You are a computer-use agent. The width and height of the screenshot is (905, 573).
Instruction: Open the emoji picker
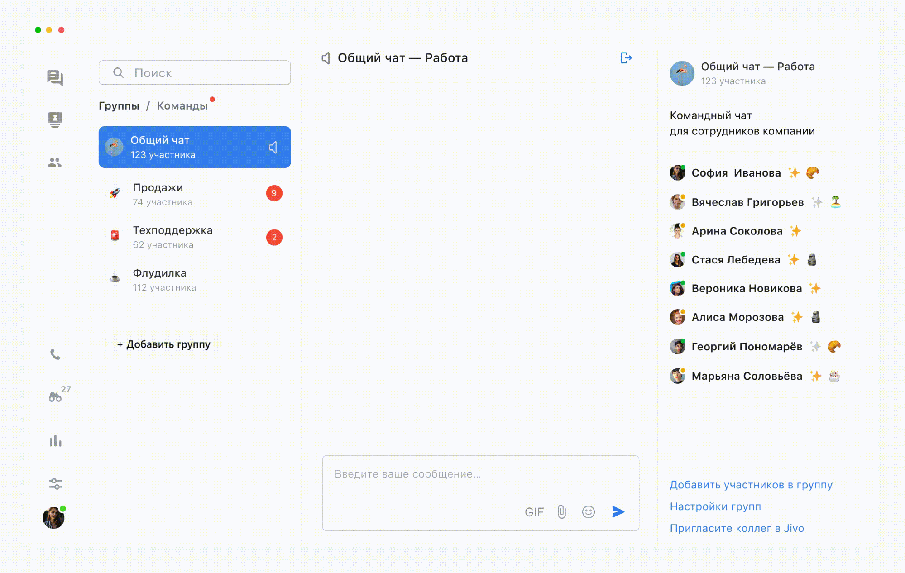(588, 512)
